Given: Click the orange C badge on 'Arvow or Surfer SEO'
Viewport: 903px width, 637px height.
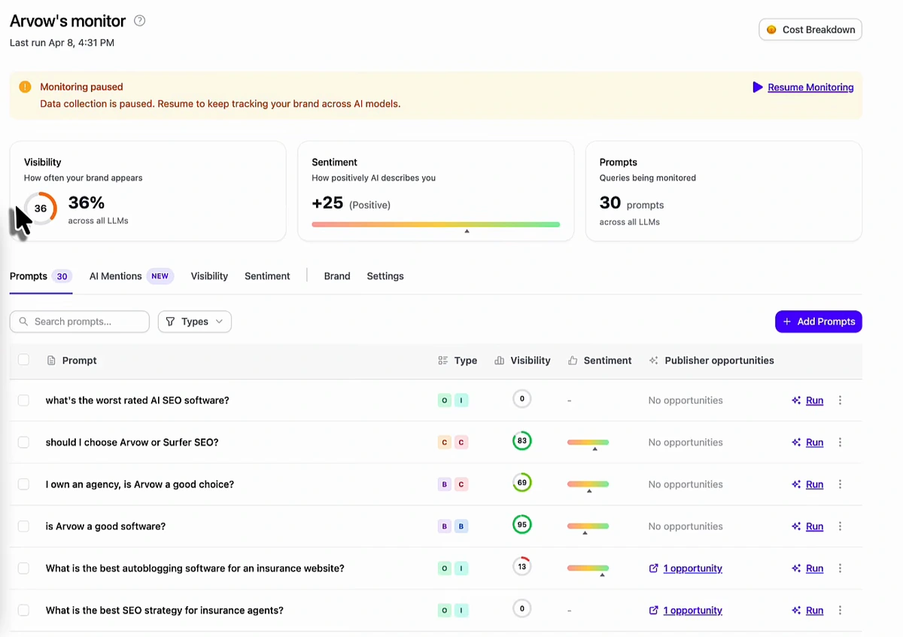Looking at the screenshot, I should pos(445,443).
